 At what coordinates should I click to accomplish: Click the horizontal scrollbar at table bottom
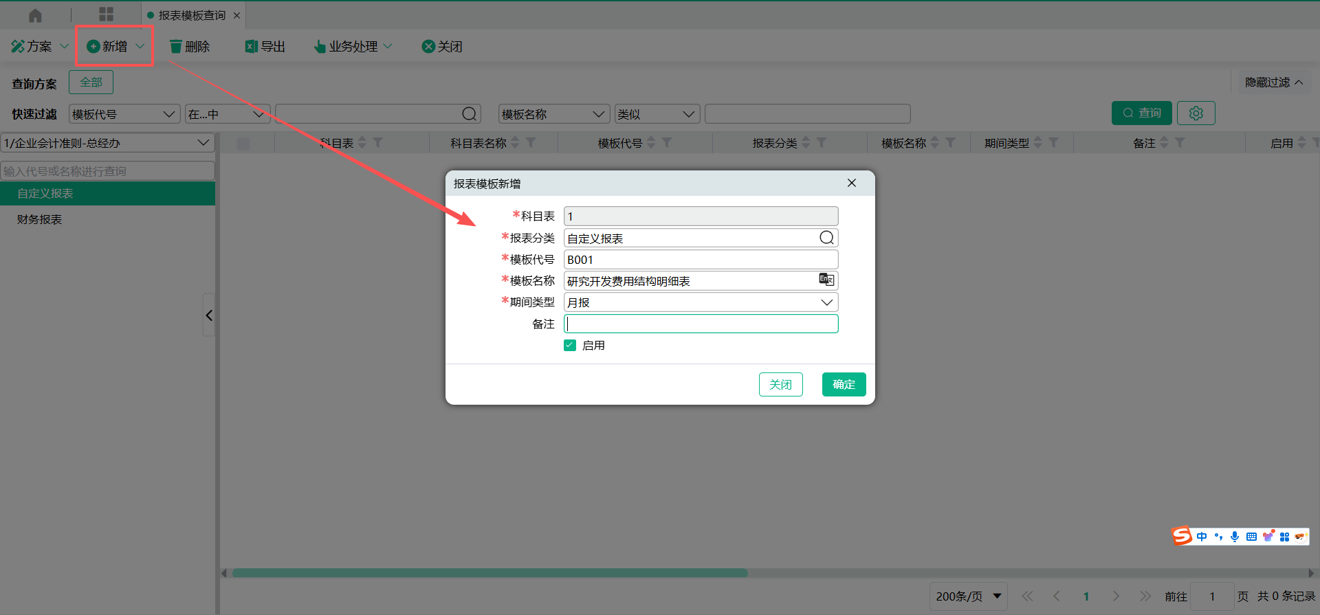[x=489, y=573]
